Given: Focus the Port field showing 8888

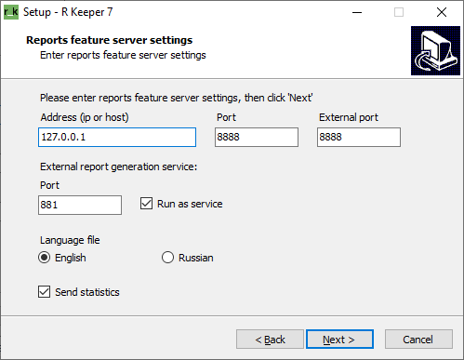Looking at the screenshot, I should [x=257, y=137].
